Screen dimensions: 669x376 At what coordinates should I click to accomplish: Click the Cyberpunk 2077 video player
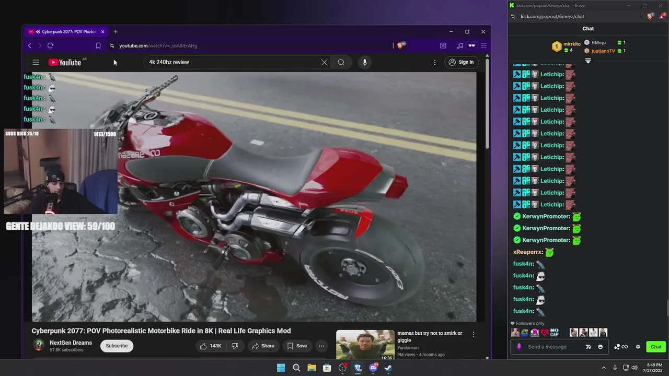click(x=254, y=197)
